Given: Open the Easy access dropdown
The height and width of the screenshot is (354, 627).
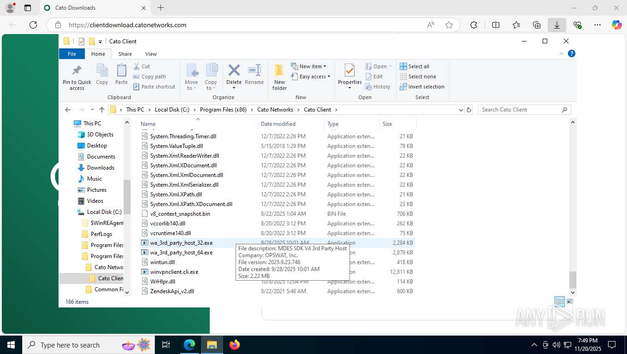Looking at the screenshot, I should click(x=311, y=77).
